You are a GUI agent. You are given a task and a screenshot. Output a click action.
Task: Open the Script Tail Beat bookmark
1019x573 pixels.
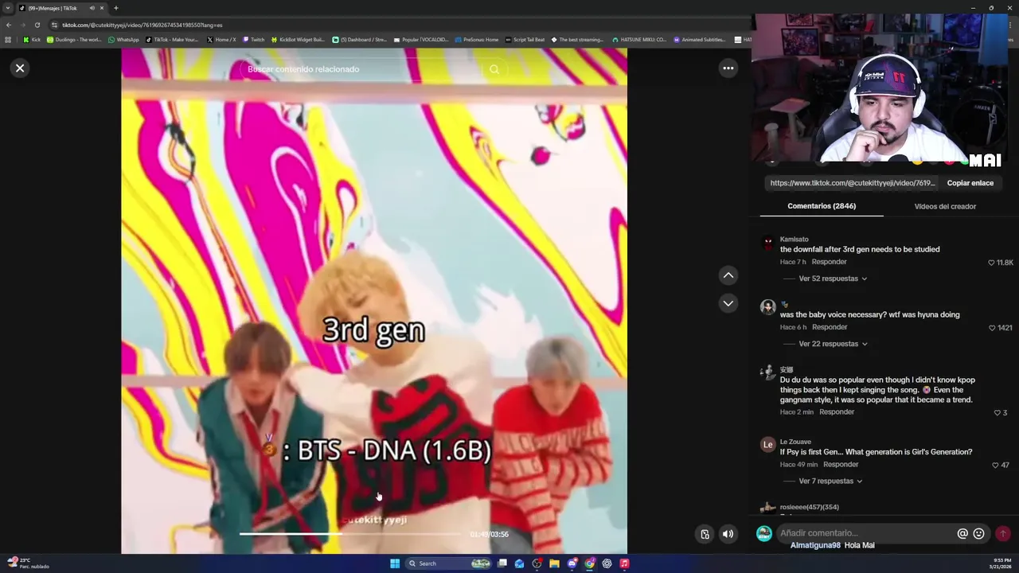coord(525,40)
